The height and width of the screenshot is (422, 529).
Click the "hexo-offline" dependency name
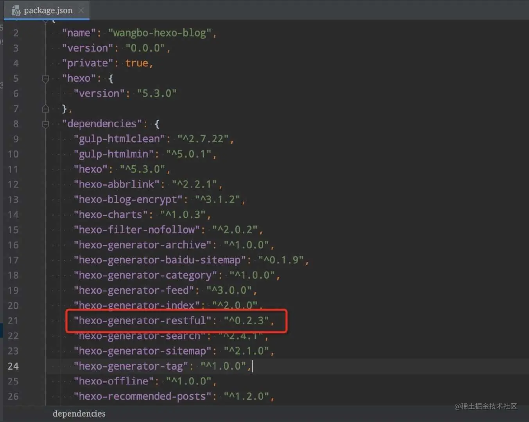pyautogui.click(x=113, y=381)
